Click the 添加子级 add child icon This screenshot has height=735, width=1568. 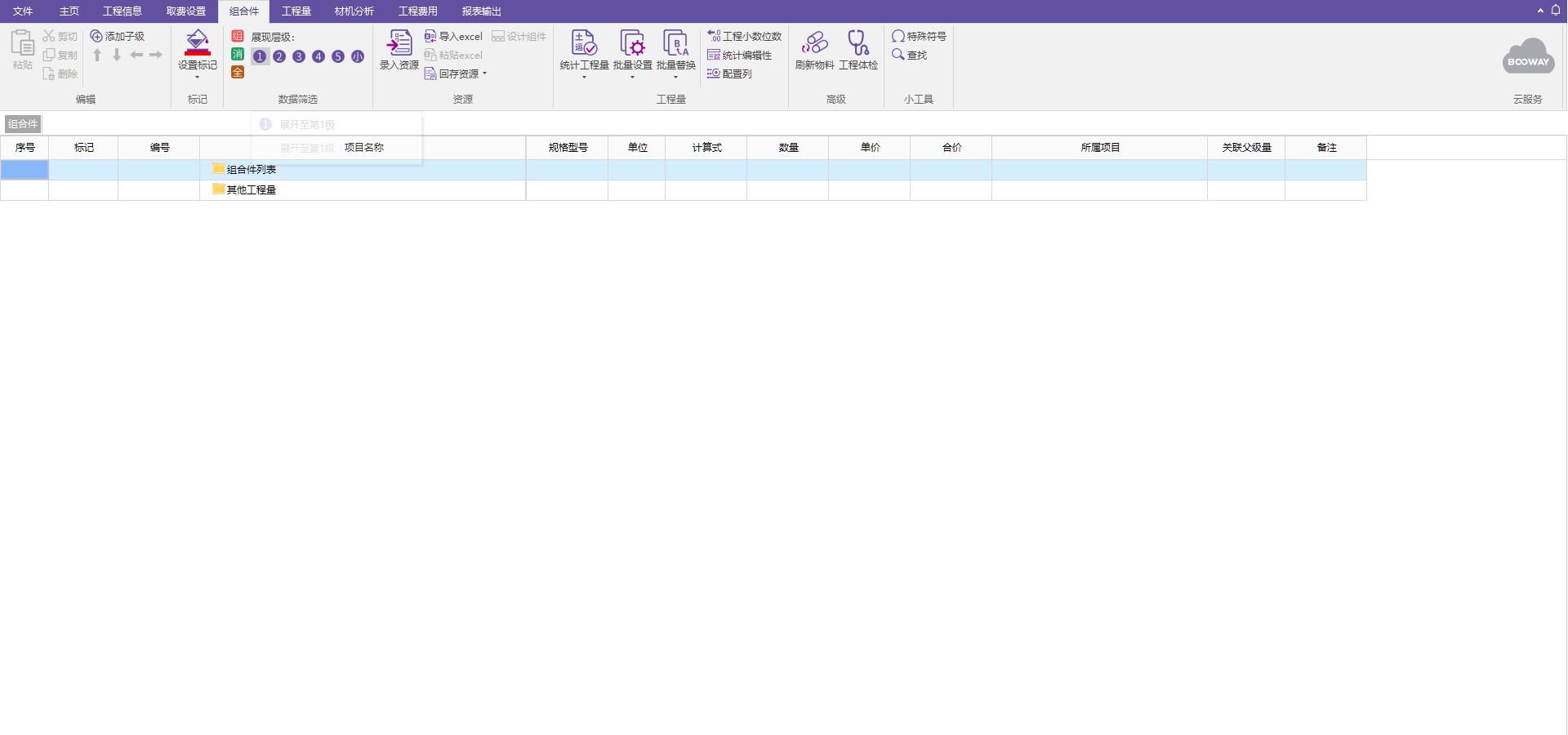click(x=96, y=36)
